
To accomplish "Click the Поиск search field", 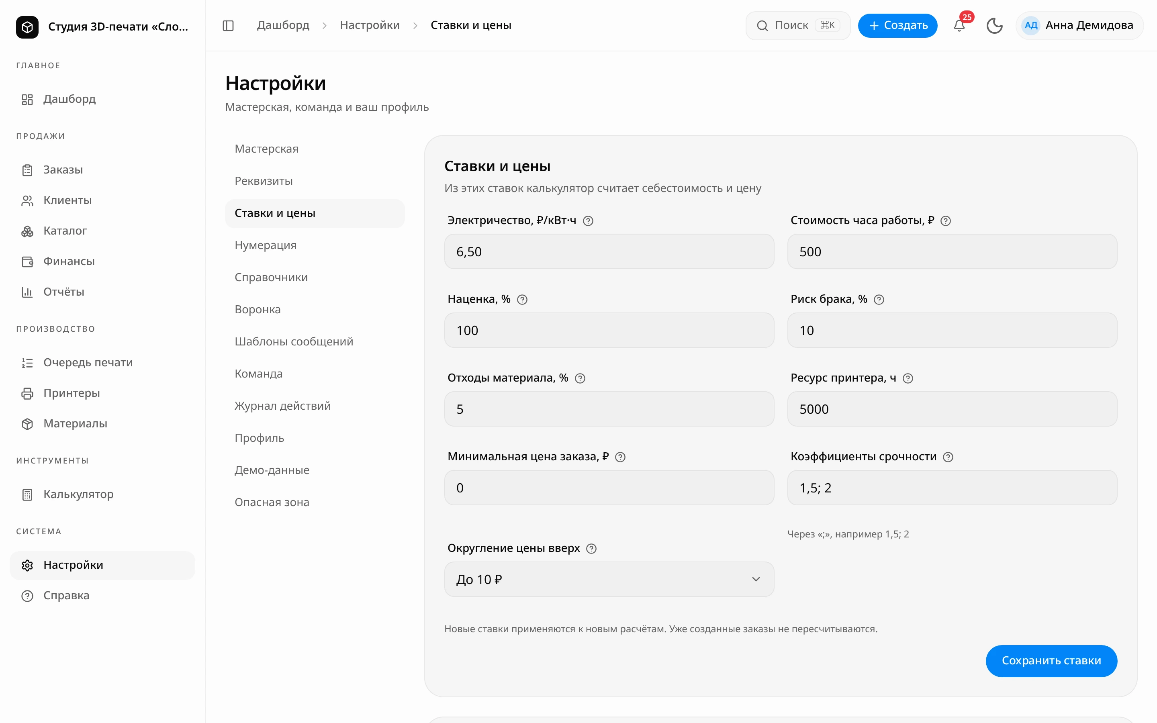I will [x=798, y=25].
